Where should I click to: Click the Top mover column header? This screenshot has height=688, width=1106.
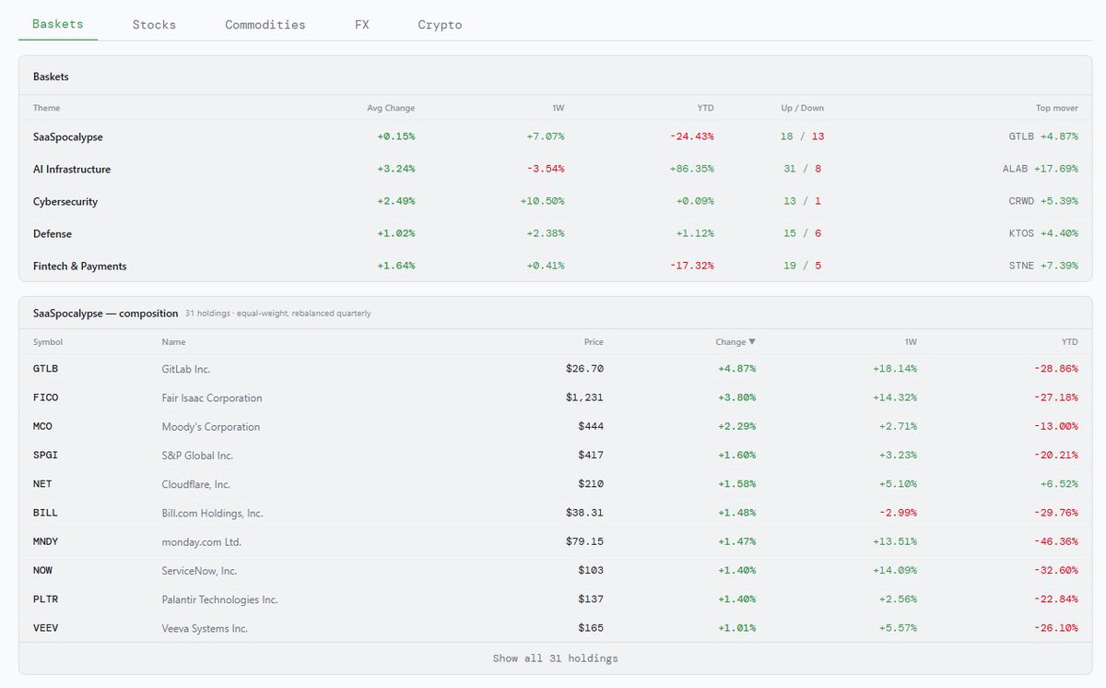1056,108
